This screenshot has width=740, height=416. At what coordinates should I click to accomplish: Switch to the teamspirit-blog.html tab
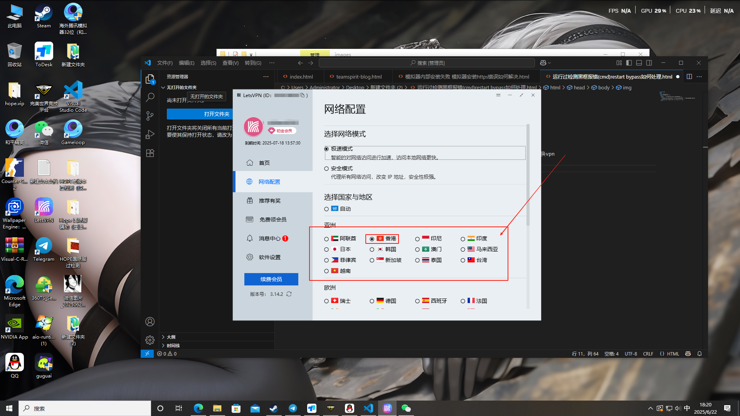[358, 77]
